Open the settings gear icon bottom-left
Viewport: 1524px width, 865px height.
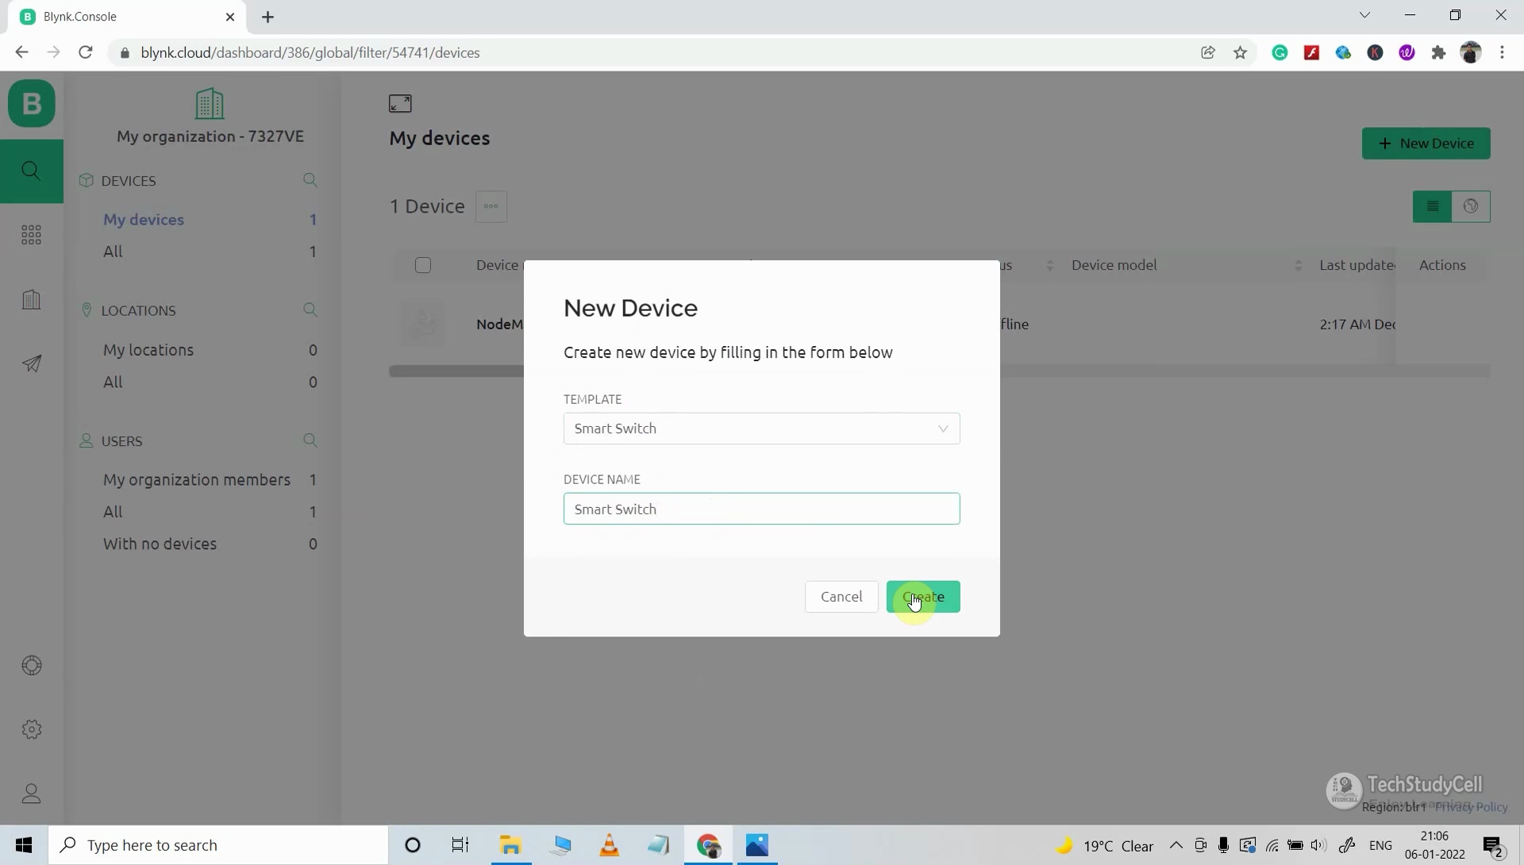(30, 729)
